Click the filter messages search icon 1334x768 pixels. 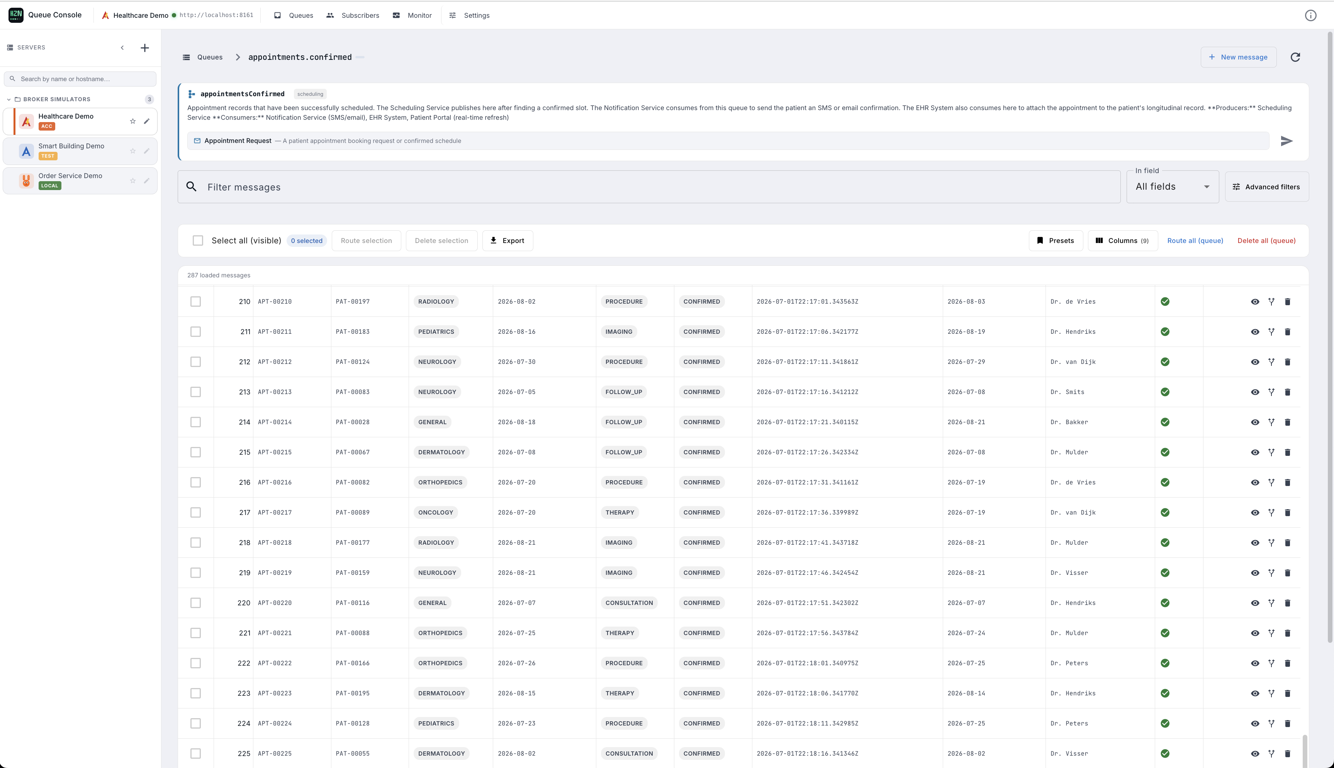pyautogui.click(x=192, y=187)
